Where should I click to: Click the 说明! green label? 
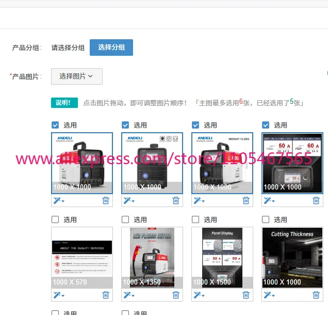pos(64,103)
